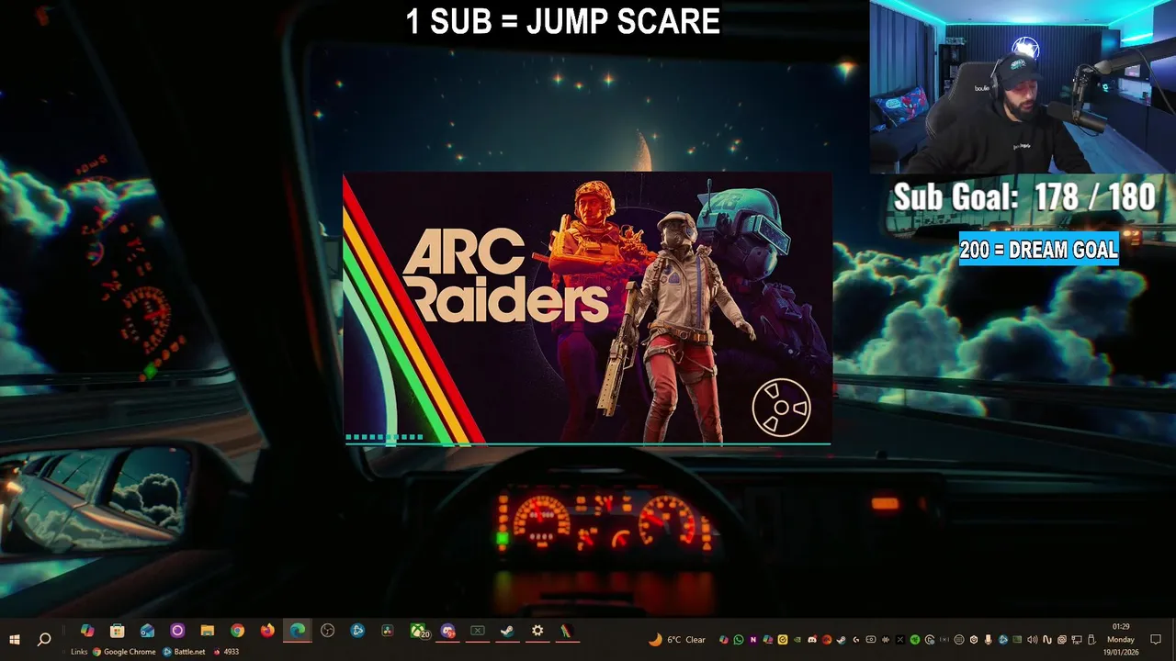Launch Copilot from the taskbar
The image size is (1176, 661).
pyautogui.click(x=87, y=631)
